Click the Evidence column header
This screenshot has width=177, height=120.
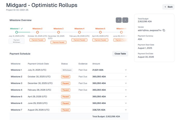pyautogui.click(x=83, y=64)
